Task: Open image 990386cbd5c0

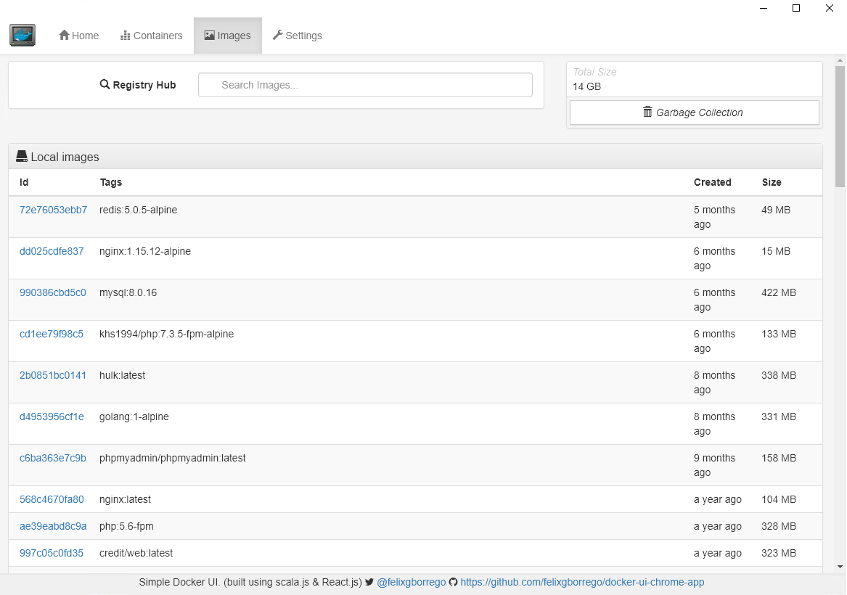Action: point(52,292)
